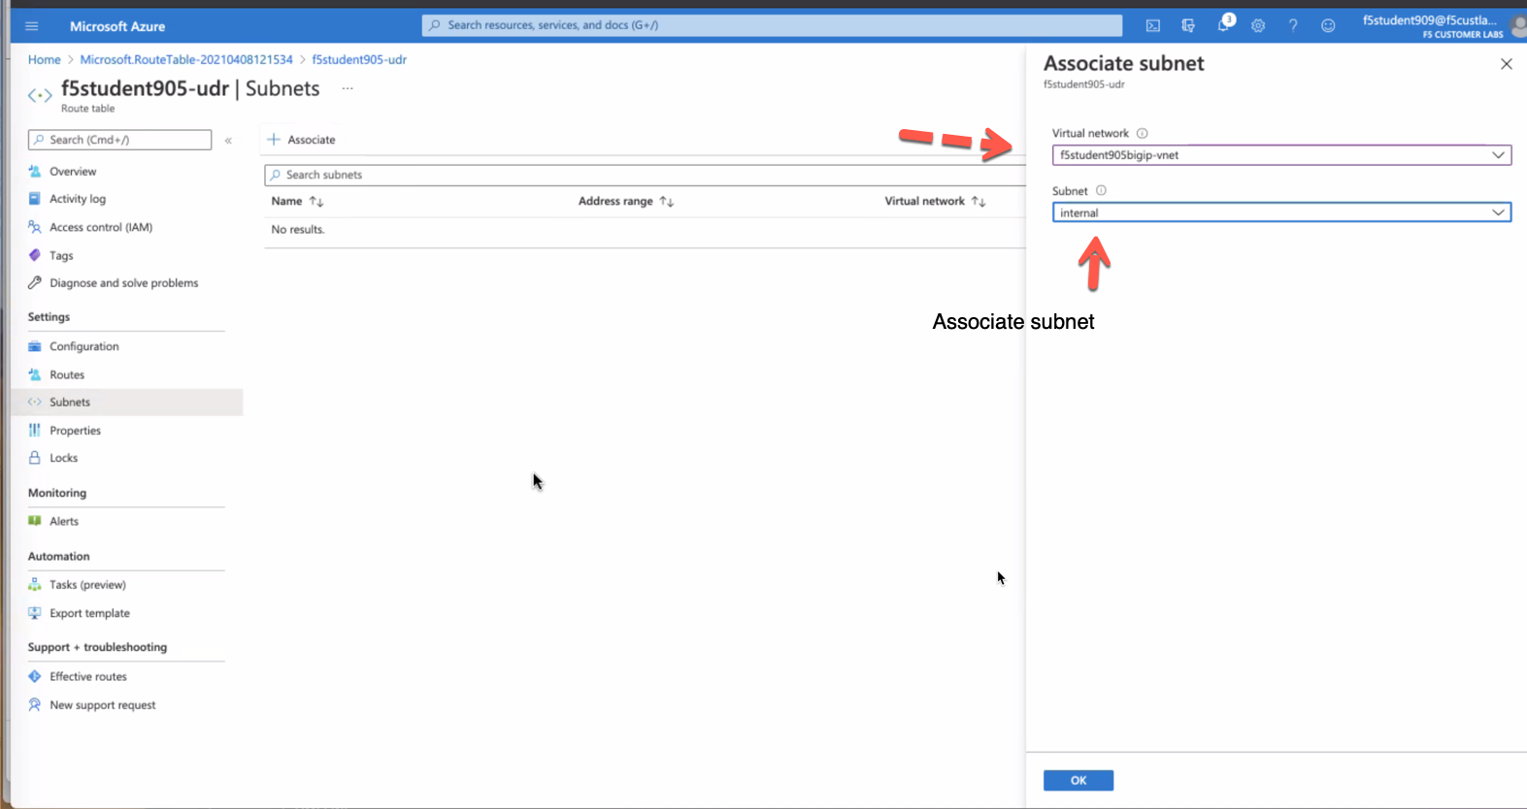Viewport: 1527px width, 809px height.
Task: Click the Virtual network info icon
Action: coord(1143,134)
